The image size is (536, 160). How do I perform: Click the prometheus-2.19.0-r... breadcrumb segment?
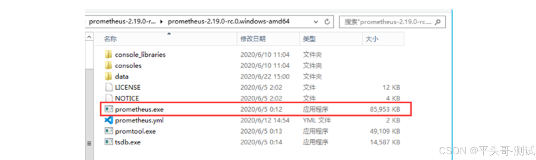pyautogui.click(x=122, y=22)
